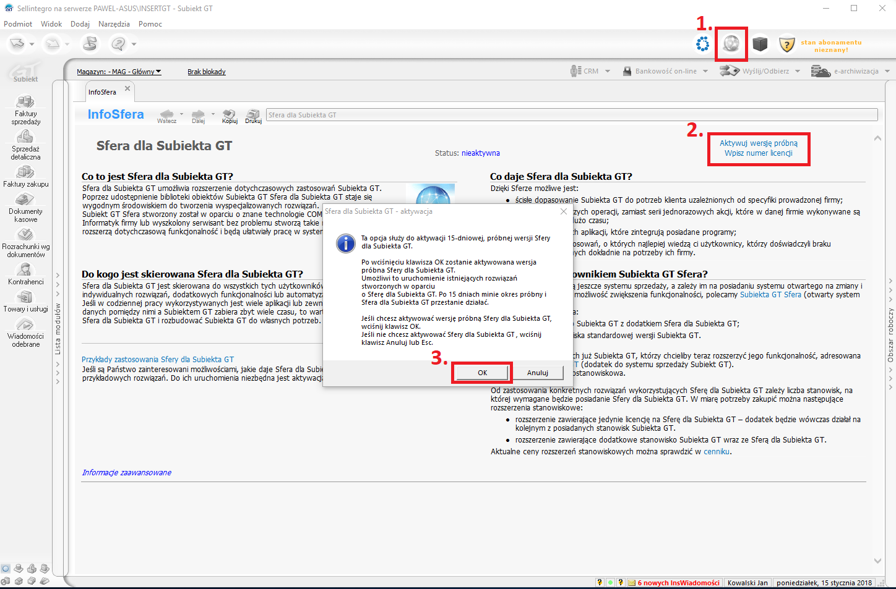Image resolution: width=896 pixels, height=589 pixels.
Task: Close the InfoSfera tab
Action: (127, 88)
